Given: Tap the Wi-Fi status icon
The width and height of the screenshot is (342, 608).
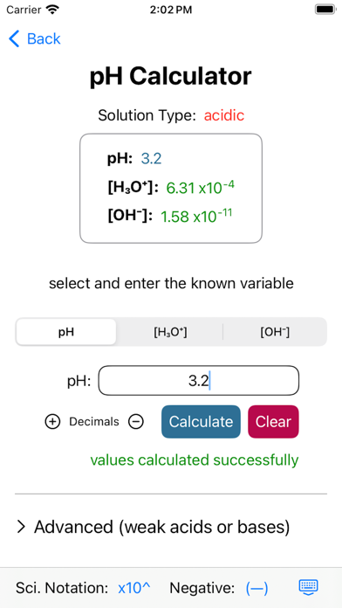Looking at the screenshot, I should pos(51,10).
